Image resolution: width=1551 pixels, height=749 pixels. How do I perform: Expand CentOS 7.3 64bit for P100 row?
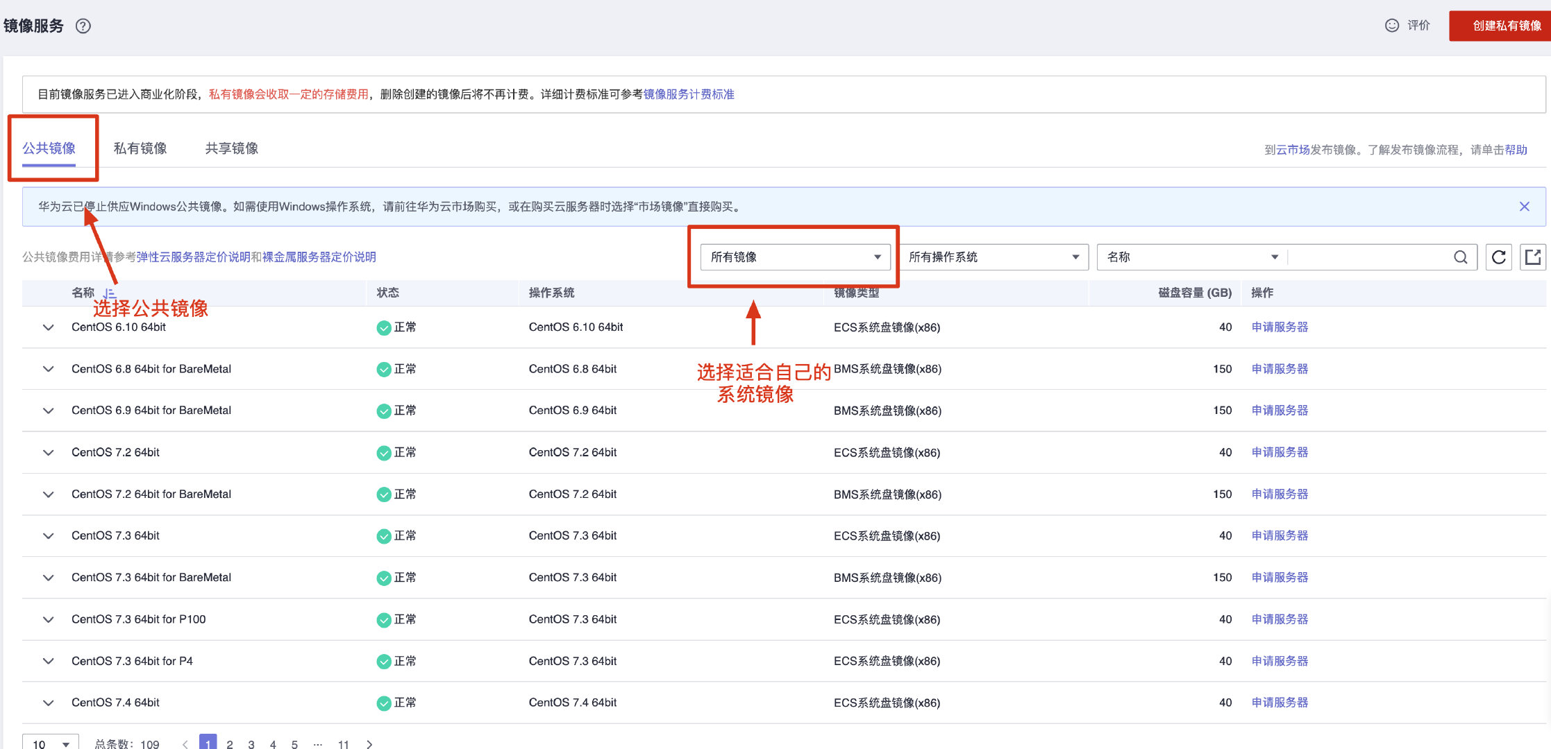click(48, 619)
